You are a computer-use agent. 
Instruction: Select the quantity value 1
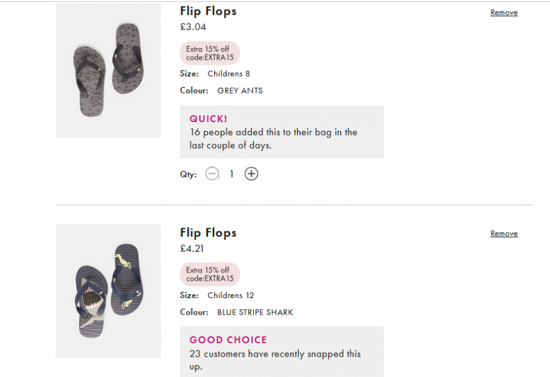[231, 174]
